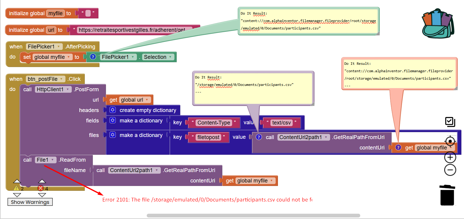Screen dimensions: 464x219
Task: Click the question mark on FilePicker1.Selection block
Action: (93, 56)
